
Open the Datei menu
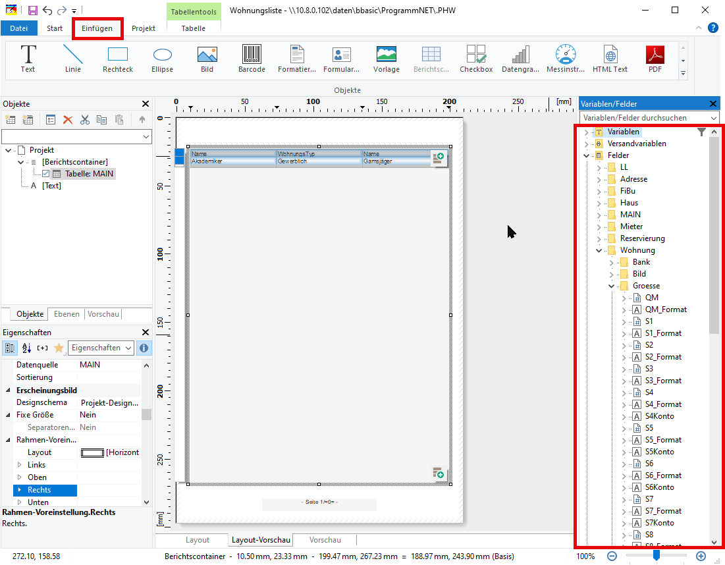click(18, 28)
